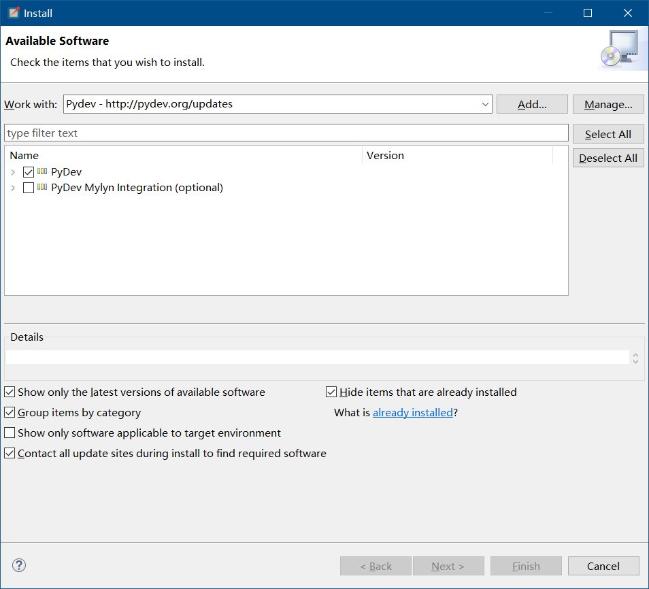Viewport: 649px width, 589px height.
Task: Uncheck the PyDev checkbox
Action: point(29,172)
